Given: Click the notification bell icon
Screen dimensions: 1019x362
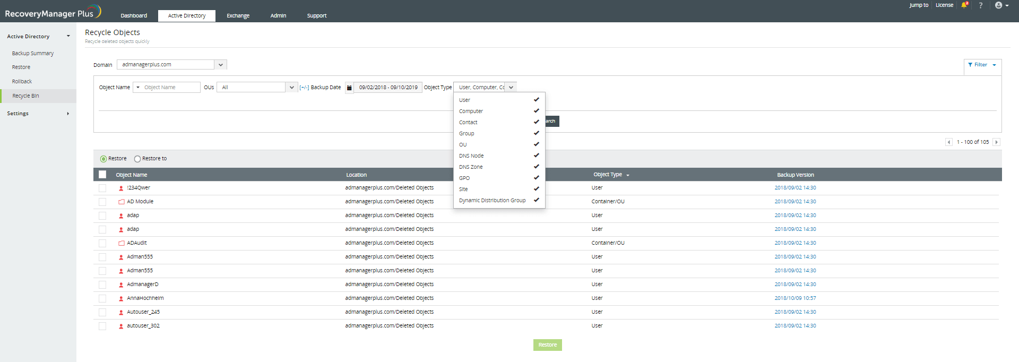Looking at the screenshot, I should coord(964,5).
